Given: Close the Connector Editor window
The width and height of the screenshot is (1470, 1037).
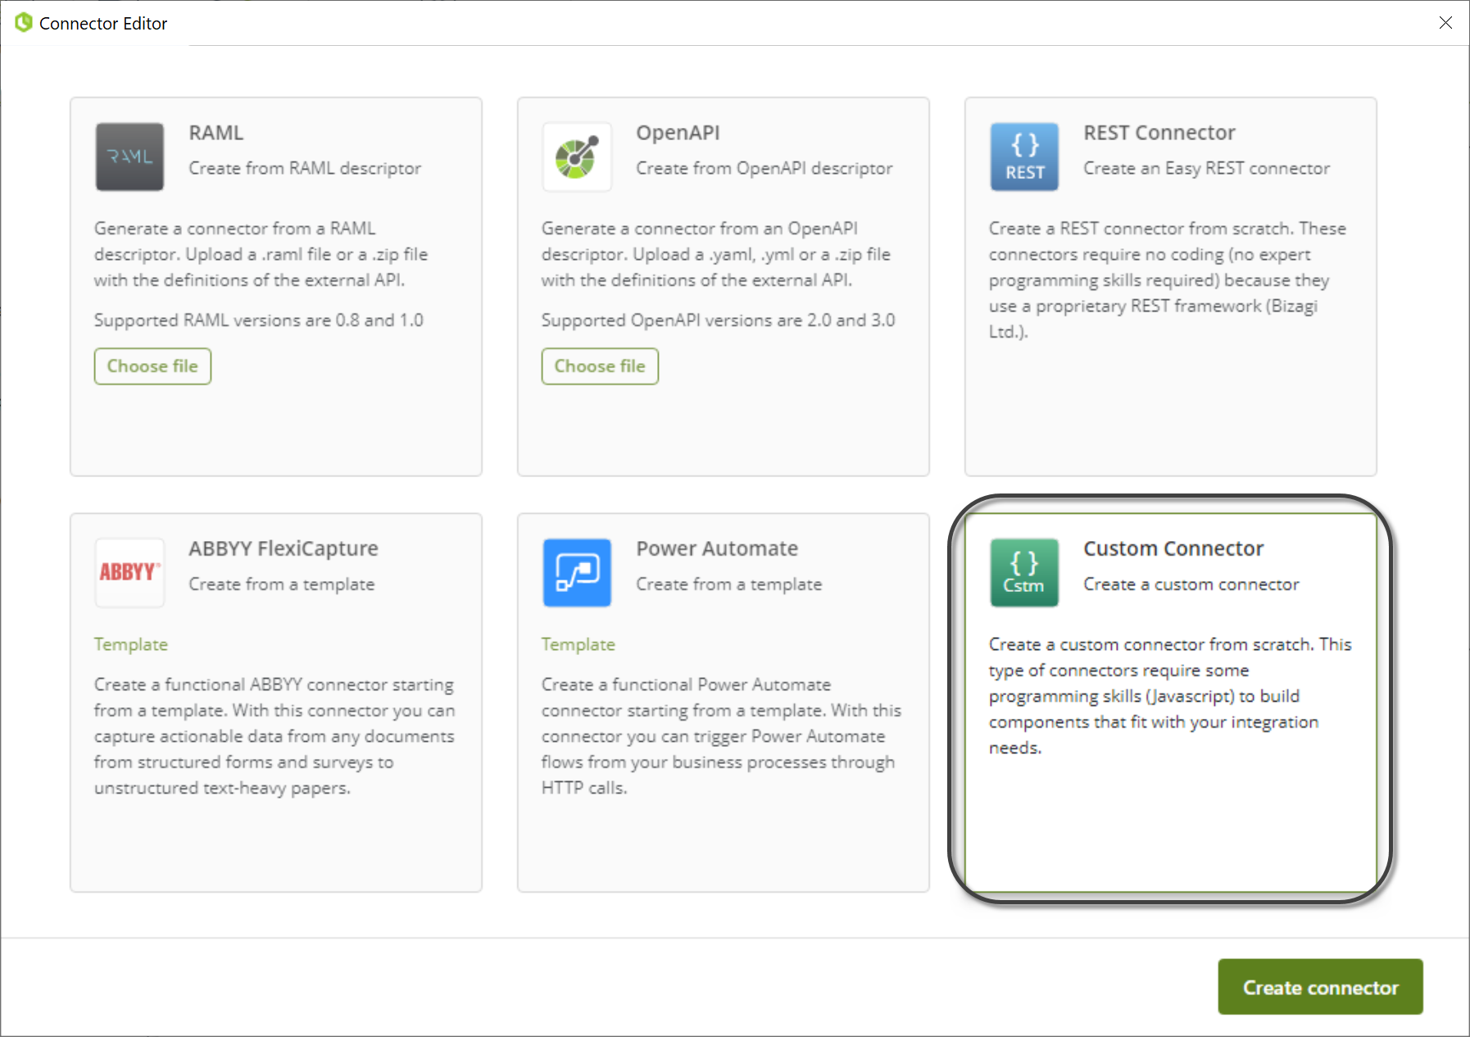Looking at the screenshot, I should [x=1445, y=23].
